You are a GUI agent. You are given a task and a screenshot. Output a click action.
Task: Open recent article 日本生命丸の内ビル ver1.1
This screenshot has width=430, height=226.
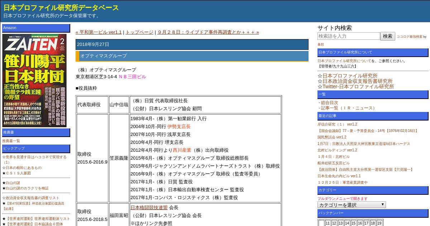(339, 176)
